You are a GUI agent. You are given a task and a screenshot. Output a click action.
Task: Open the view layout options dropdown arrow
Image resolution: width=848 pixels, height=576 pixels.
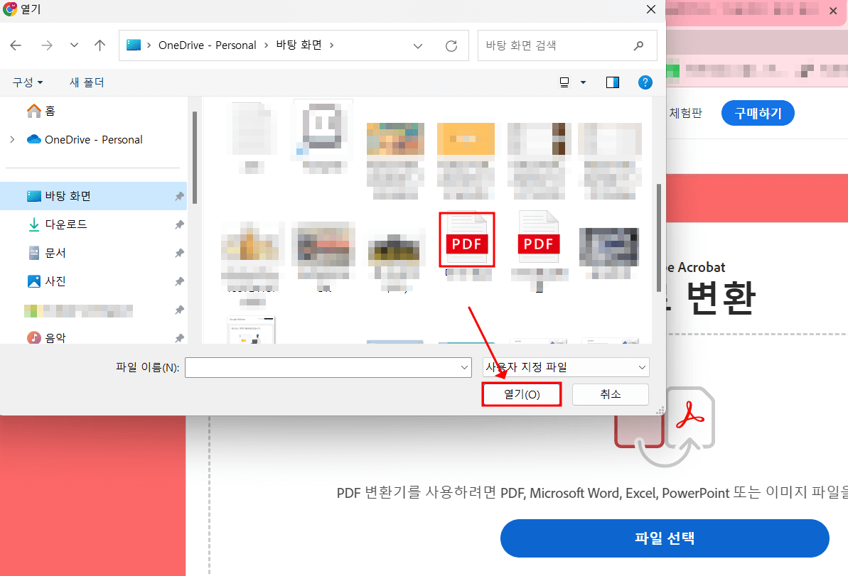click(x=583, y=82)
